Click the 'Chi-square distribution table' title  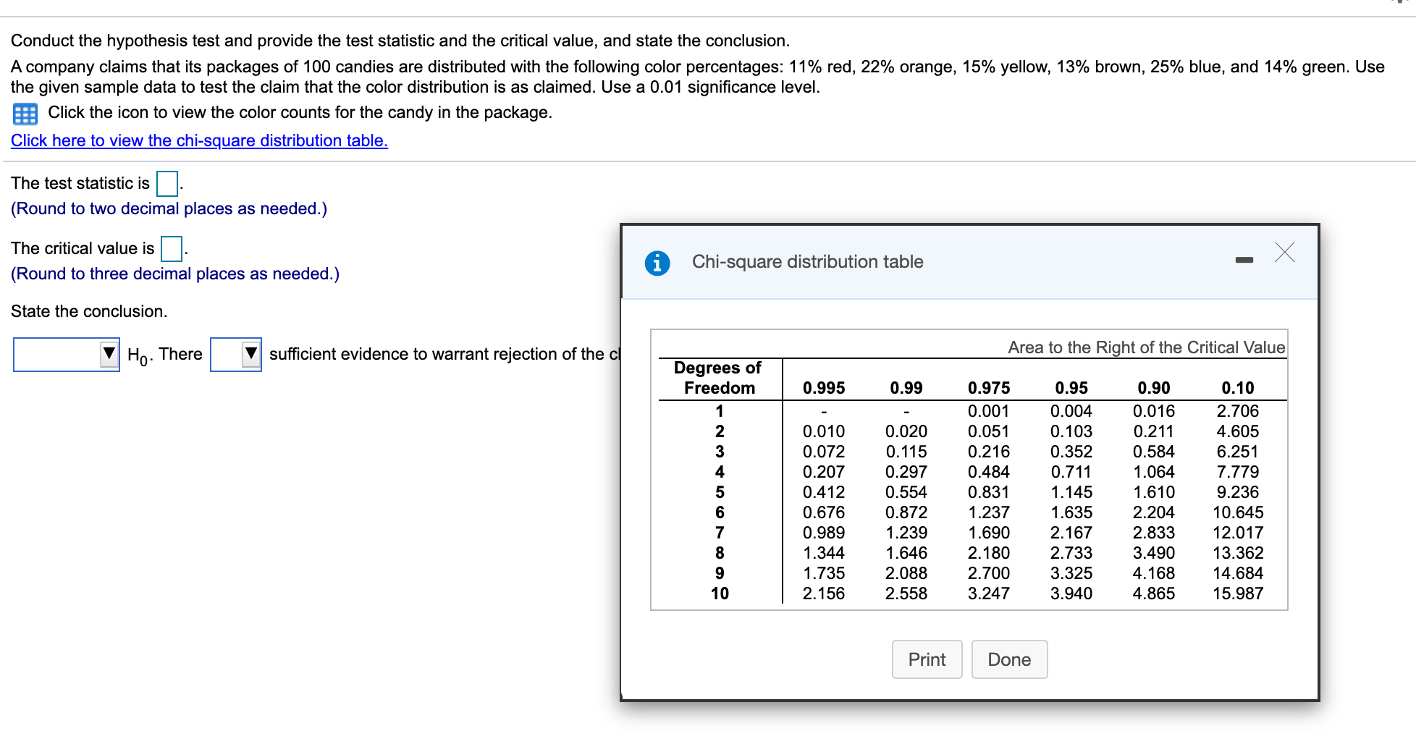point(807,262)
